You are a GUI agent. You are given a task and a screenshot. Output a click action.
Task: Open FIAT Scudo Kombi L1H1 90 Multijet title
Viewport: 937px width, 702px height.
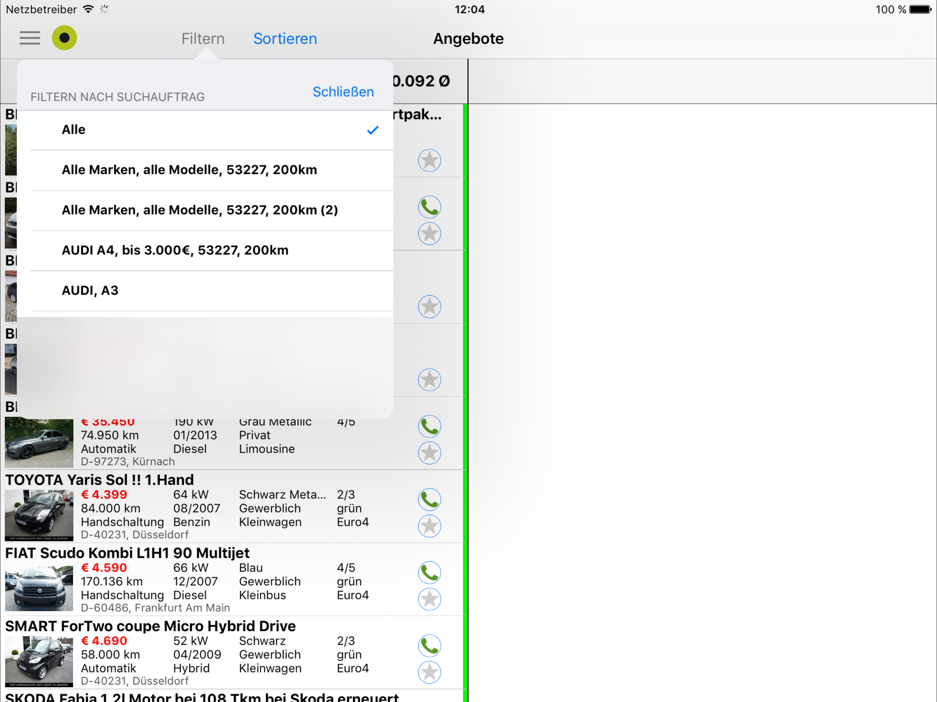(x=127, y=553)
